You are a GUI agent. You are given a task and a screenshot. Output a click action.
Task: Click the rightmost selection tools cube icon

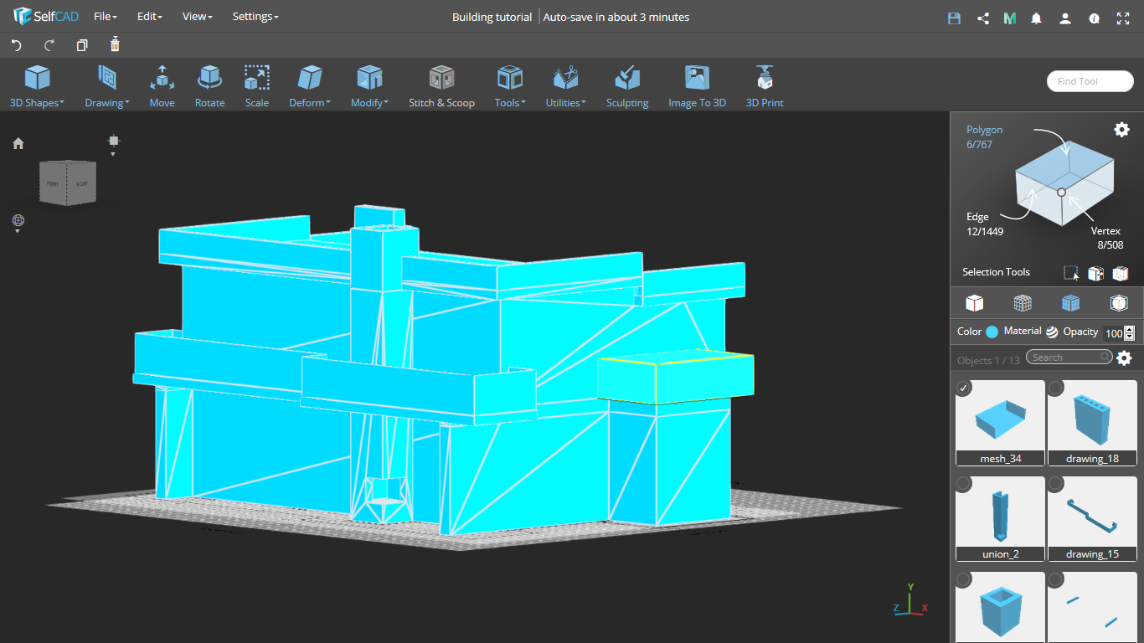pos(1121,273)
